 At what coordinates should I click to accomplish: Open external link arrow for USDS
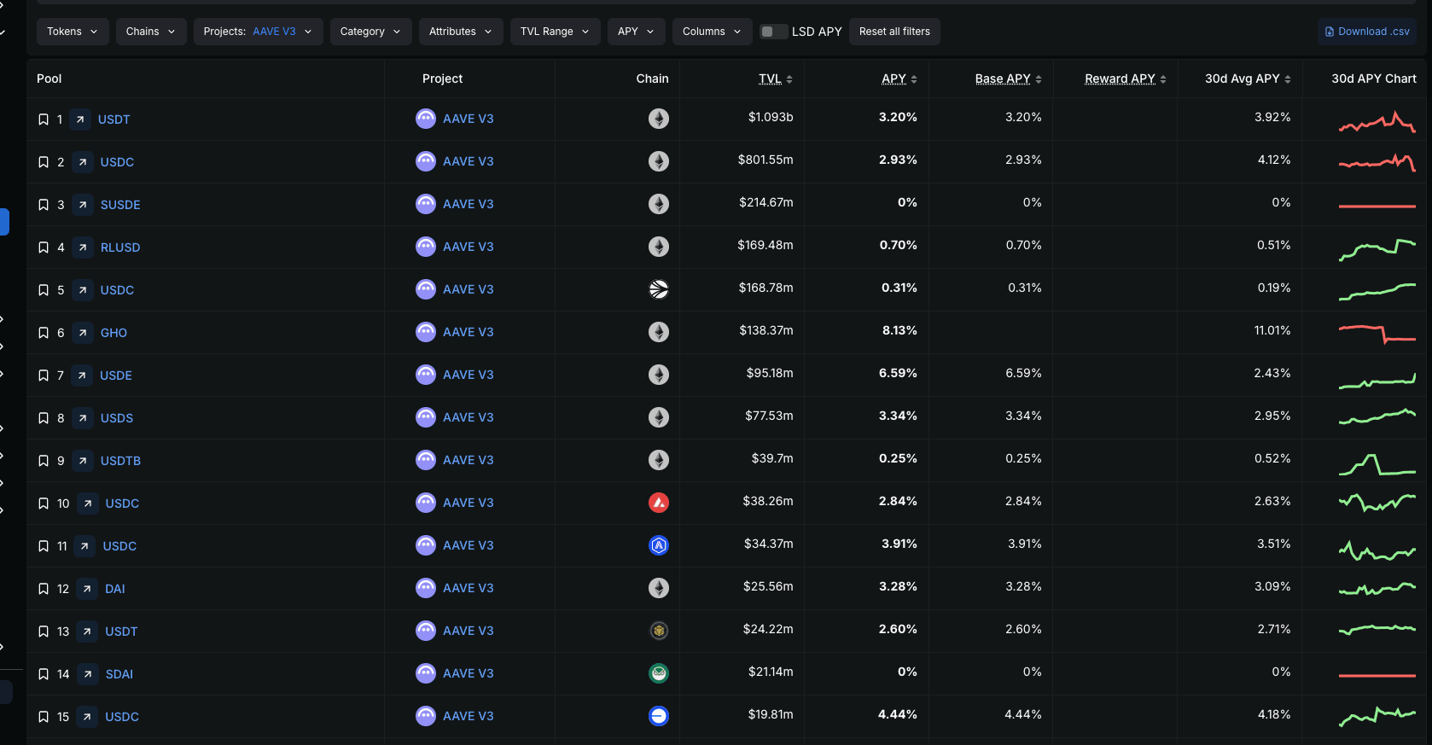[83, 418]
